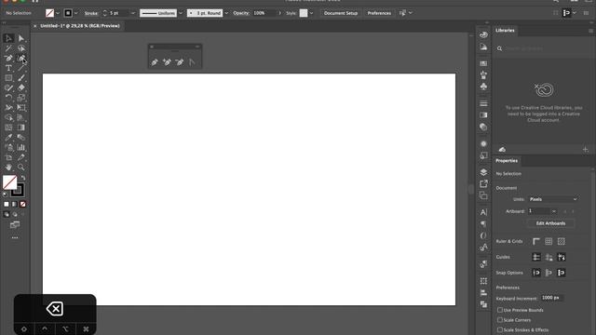Enable Scale Strokes & Effects checkbox

coord(500,329)
